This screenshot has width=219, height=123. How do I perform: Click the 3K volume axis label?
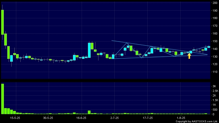tap(214, 86)
